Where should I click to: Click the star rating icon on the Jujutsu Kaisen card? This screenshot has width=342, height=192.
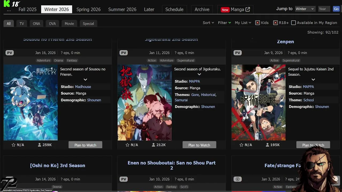click(241, 145)
